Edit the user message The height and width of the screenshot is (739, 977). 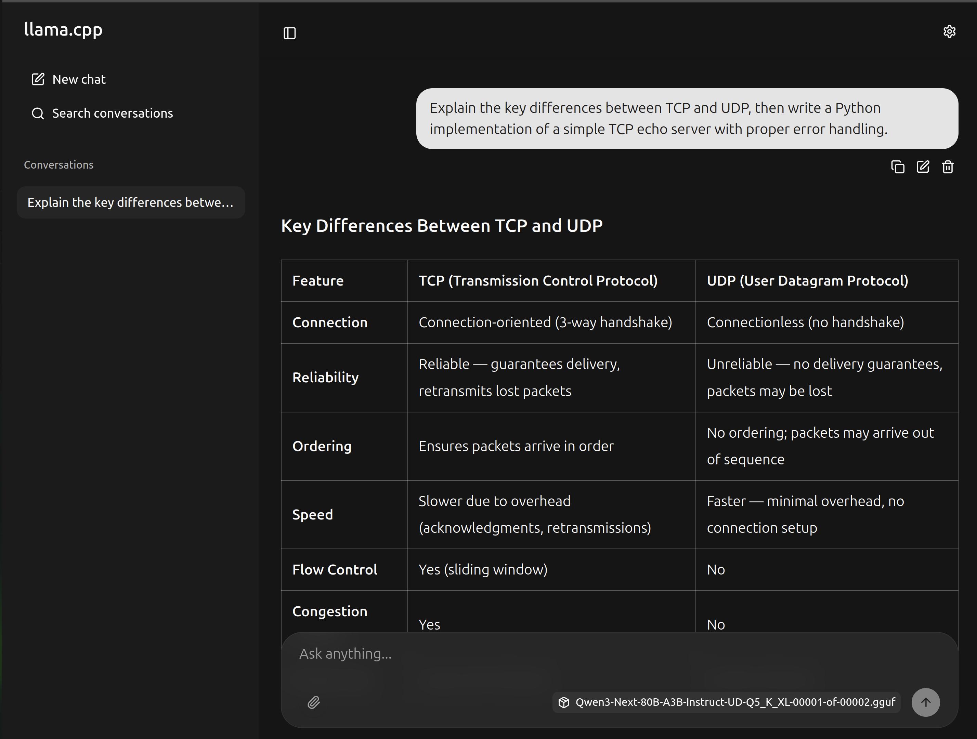923,167
